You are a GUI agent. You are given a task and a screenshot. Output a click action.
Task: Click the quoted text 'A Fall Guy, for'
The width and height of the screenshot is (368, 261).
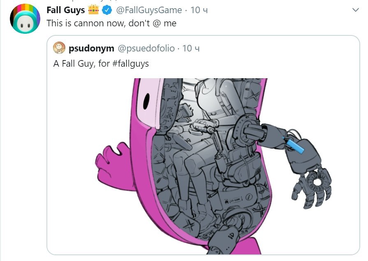[81, 64]
